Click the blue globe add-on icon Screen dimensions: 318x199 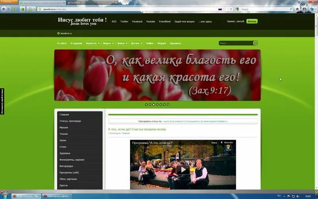click(312, 9)
